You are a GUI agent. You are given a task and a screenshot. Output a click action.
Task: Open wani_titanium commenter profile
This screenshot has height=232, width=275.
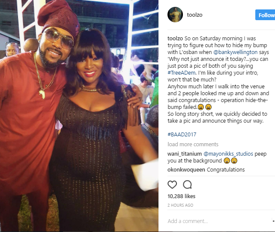tap(185, 154)
